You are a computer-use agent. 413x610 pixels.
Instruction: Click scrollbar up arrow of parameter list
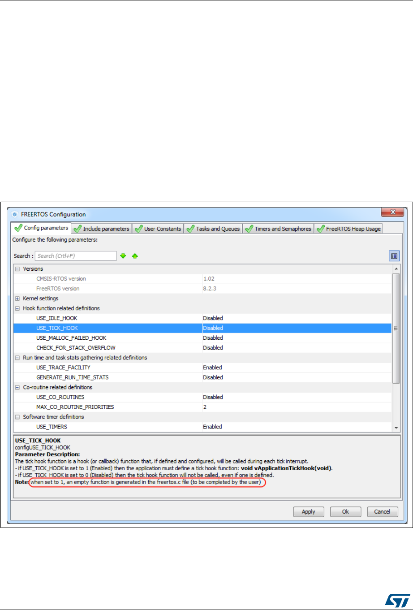click(x=396, y=268)
